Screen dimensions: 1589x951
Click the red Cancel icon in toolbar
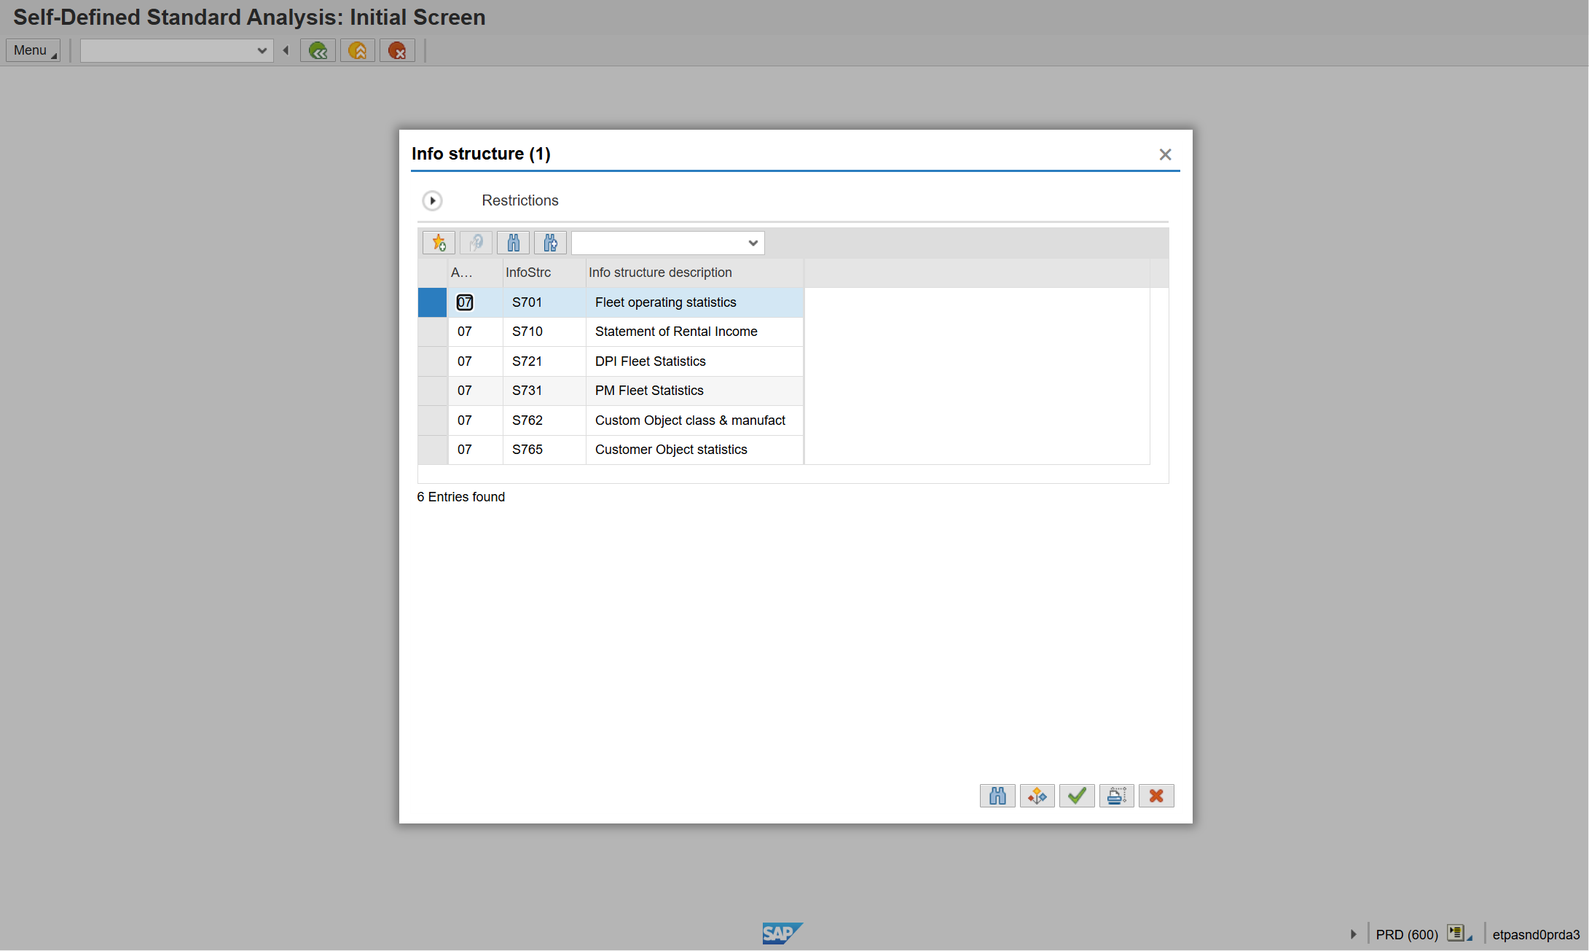[397, 50]
